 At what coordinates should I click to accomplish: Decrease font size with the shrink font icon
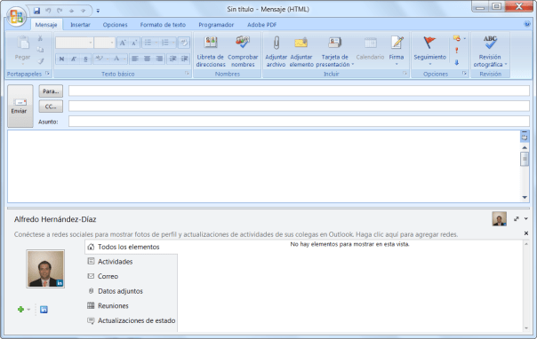(134, 43)
